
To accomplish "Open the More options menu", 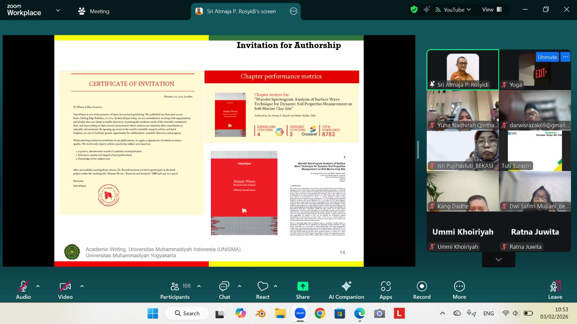I will 459,290.
